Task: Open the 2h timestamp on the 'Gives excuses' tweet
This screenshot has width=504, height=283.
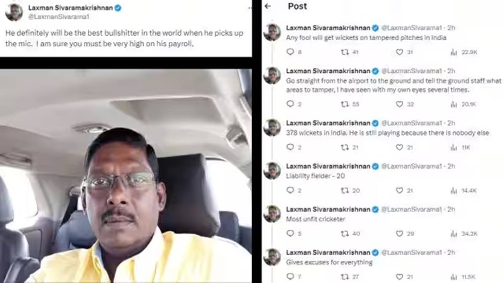Action: [451, 252]
